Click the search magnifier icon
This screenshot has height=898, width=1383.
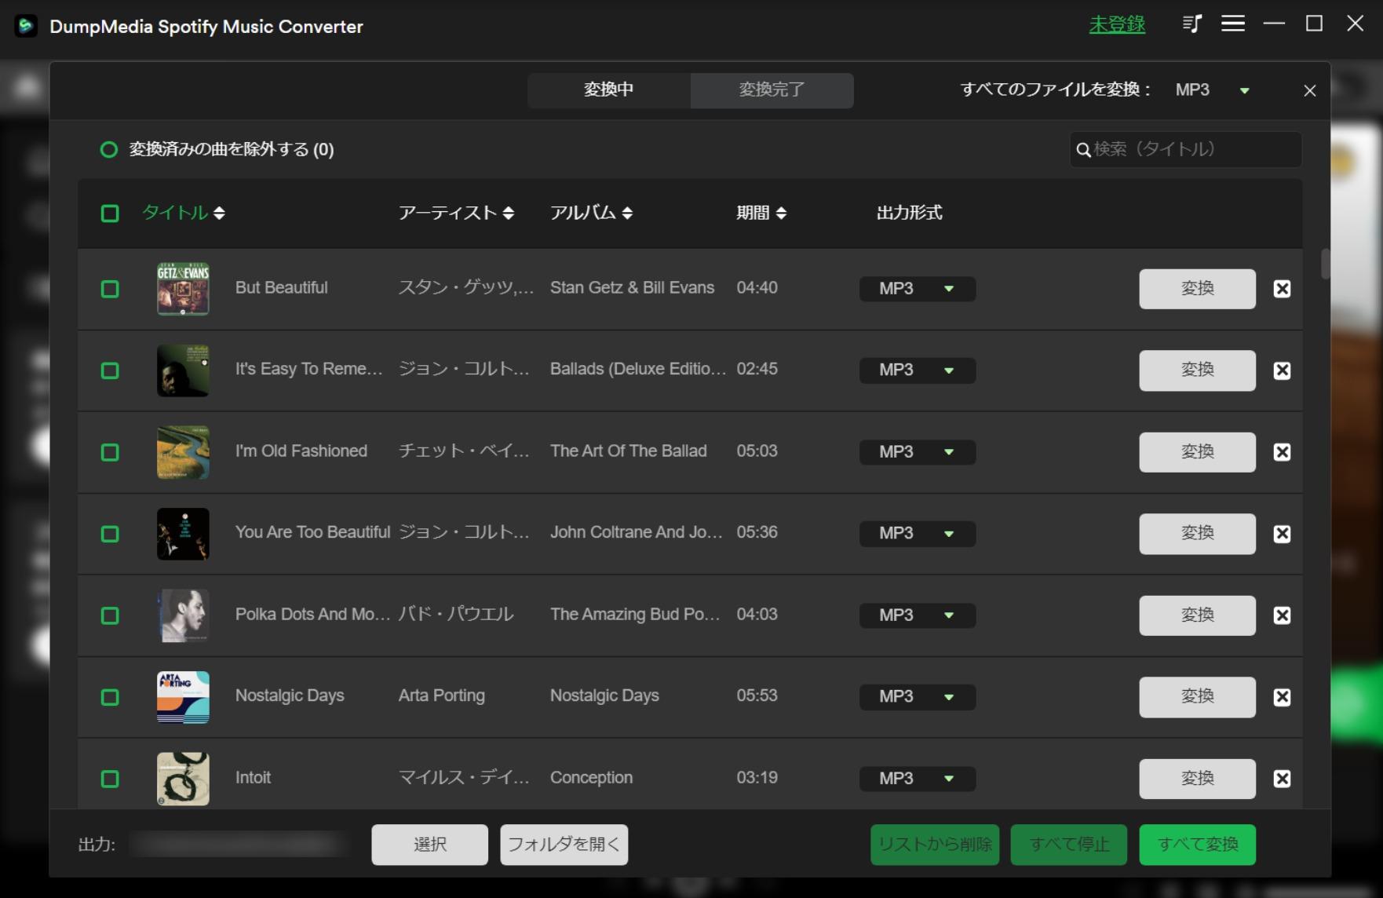1083,149
